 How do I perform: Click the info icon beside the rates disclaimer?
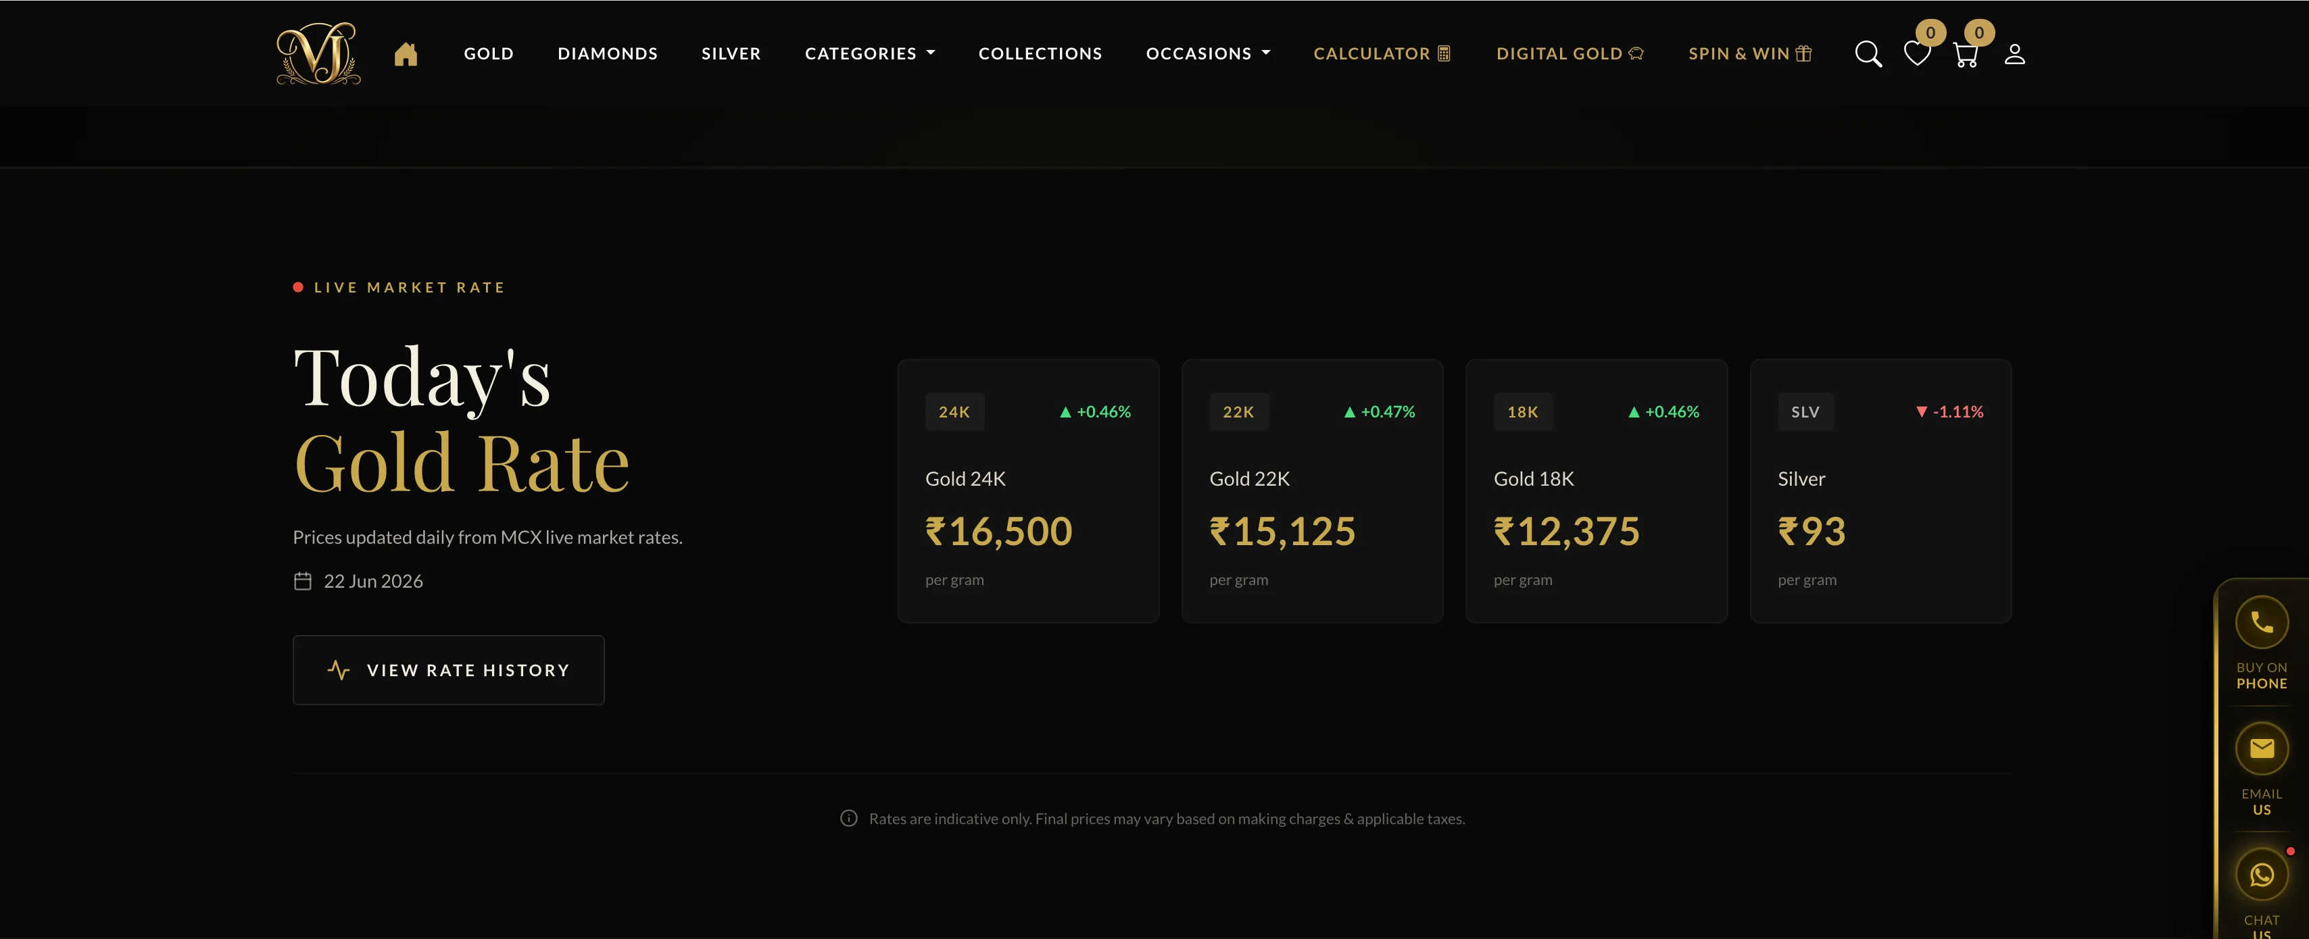[x=848, y=818]
